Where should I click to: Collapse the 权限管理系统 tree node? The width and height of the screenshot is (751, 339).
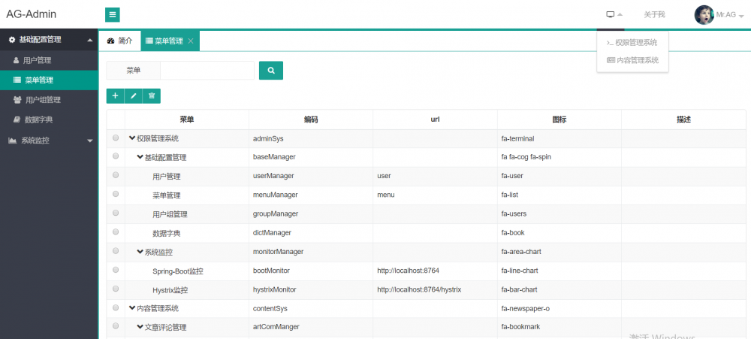pos(132,138)
